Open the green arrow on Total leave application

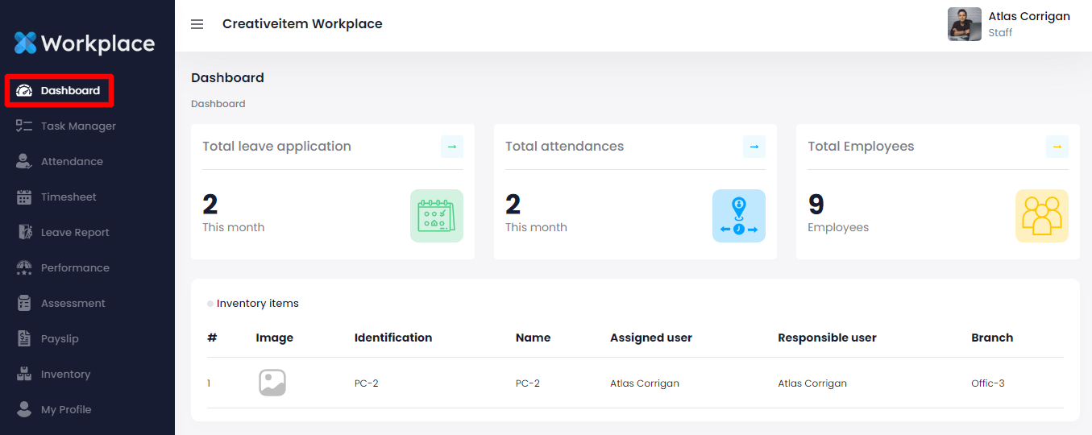452,147
